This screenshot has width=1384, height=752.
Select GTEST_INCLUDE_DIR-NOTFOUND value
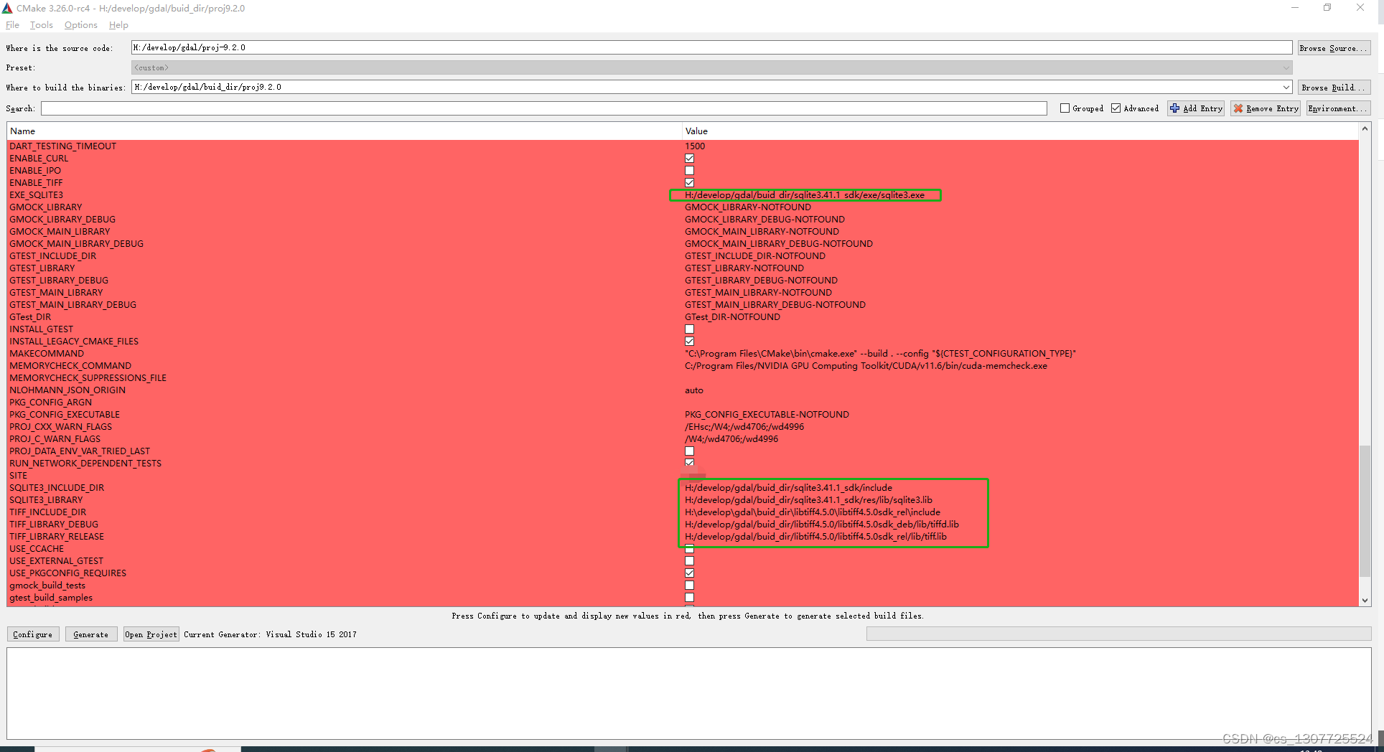click(x=755, y=256)
